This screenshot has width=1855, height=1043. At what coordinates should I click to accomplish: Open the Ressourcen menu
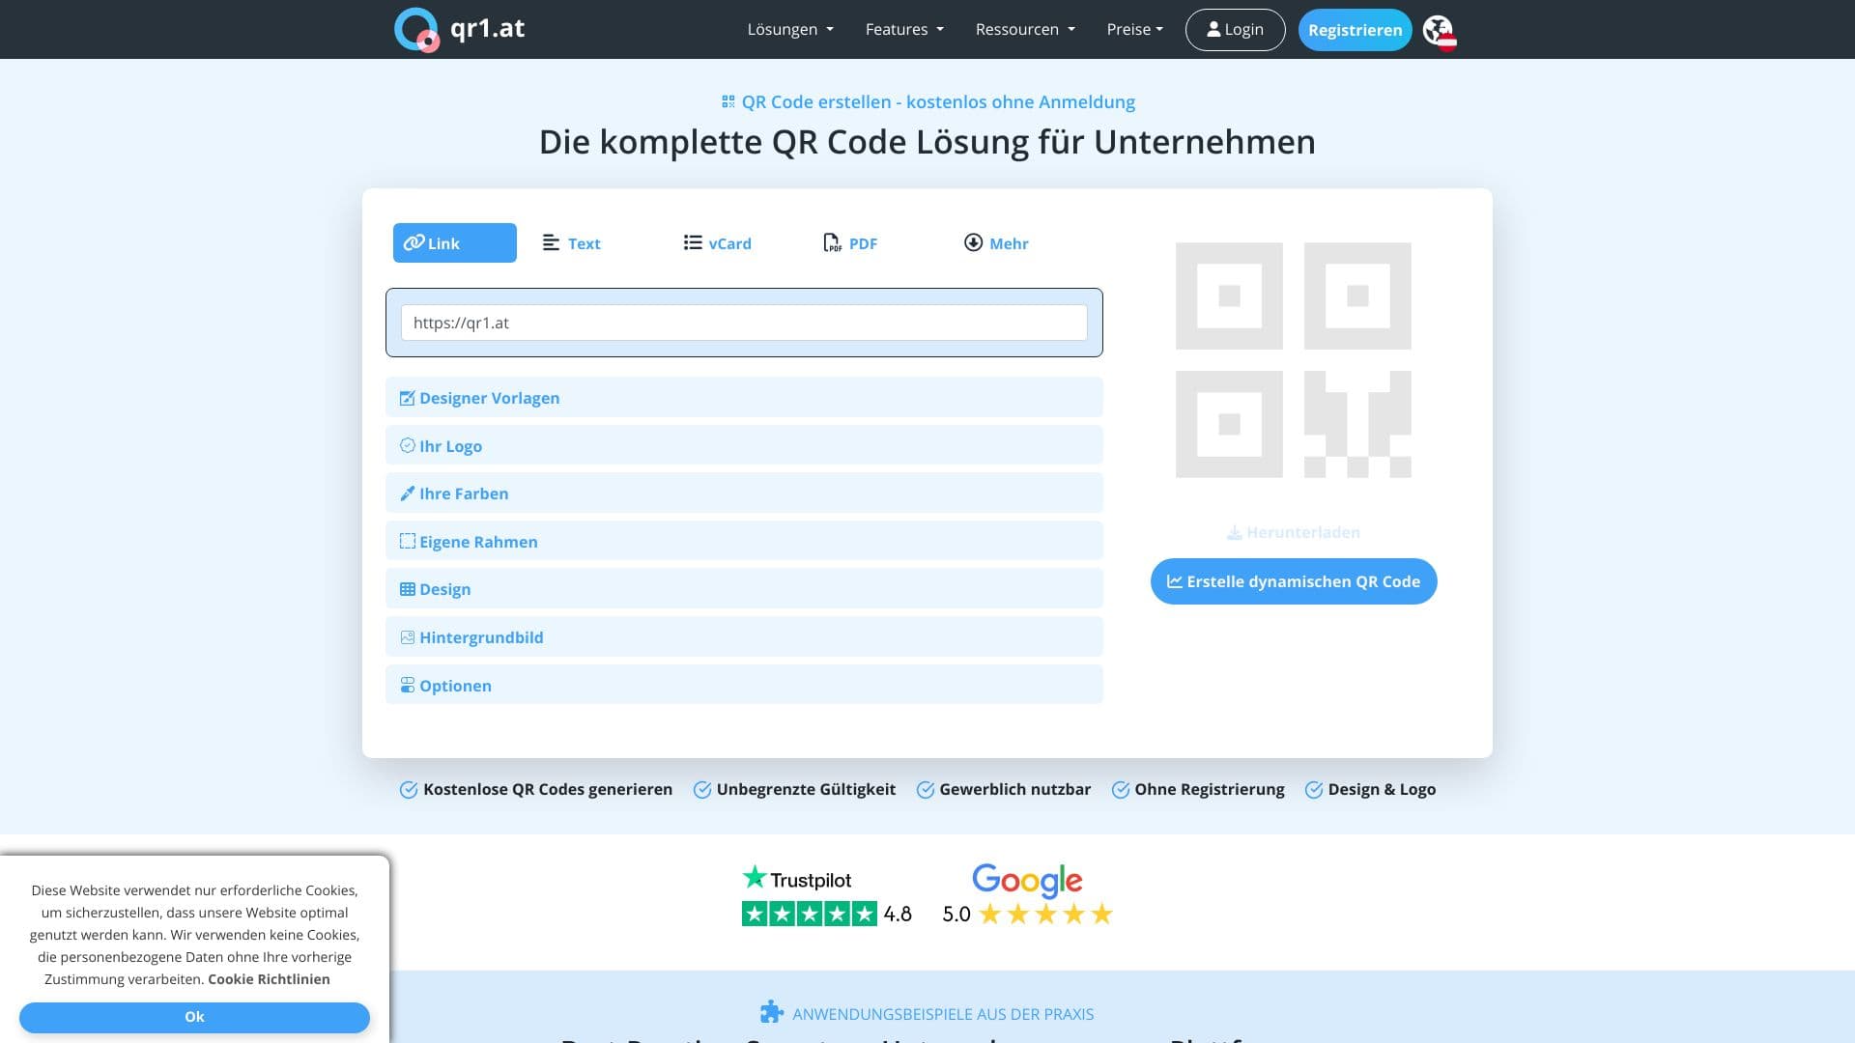[x=1023, y=29]
